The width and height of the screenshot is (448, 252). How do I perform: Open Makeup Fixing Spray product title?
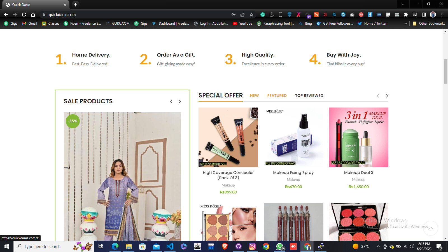point(293,172)
